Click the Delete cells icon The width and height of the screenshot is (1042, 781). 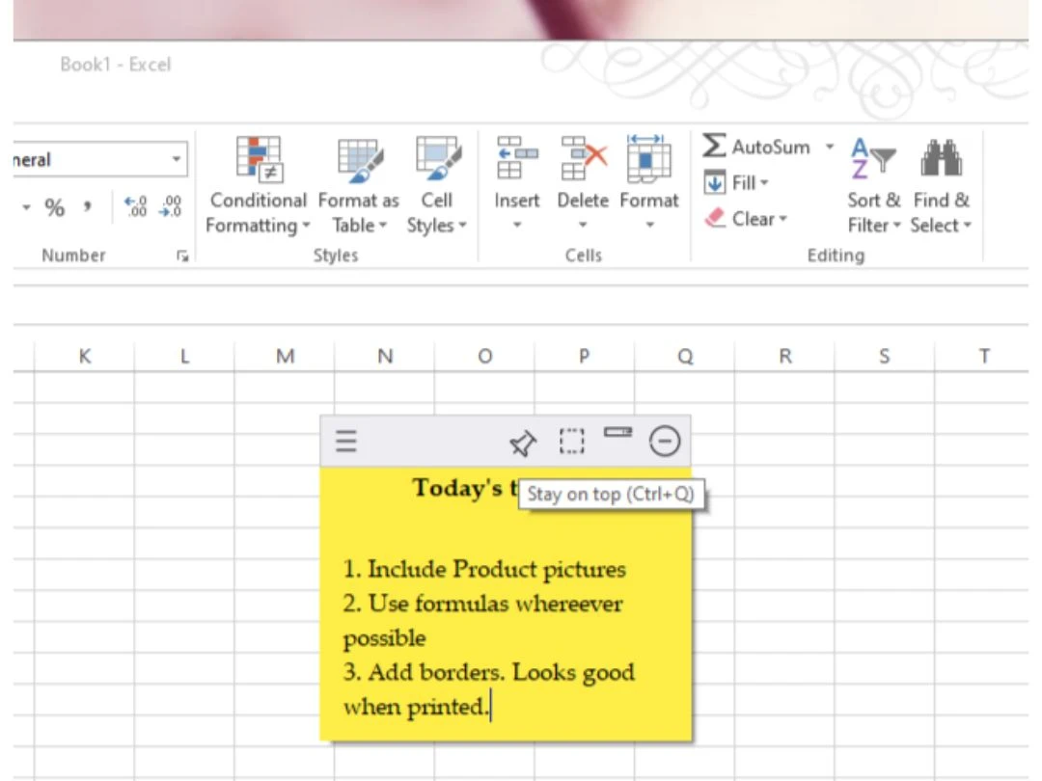tap(583, 160)
